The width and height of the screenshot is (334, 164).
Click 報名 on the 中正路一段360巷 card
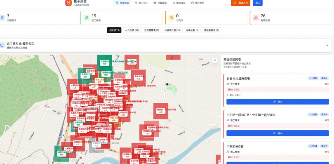click(x=278, y=133)
